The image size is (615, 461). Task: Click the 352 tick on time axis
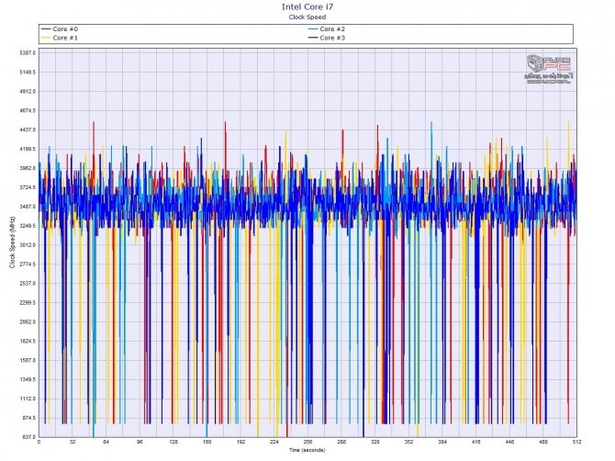click(x=408, y=442)
